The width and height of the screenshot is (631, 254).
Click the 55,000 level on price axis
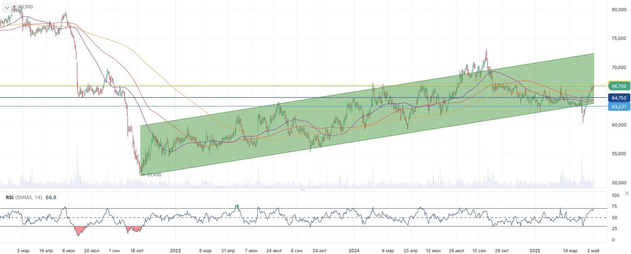click(619, 154)
